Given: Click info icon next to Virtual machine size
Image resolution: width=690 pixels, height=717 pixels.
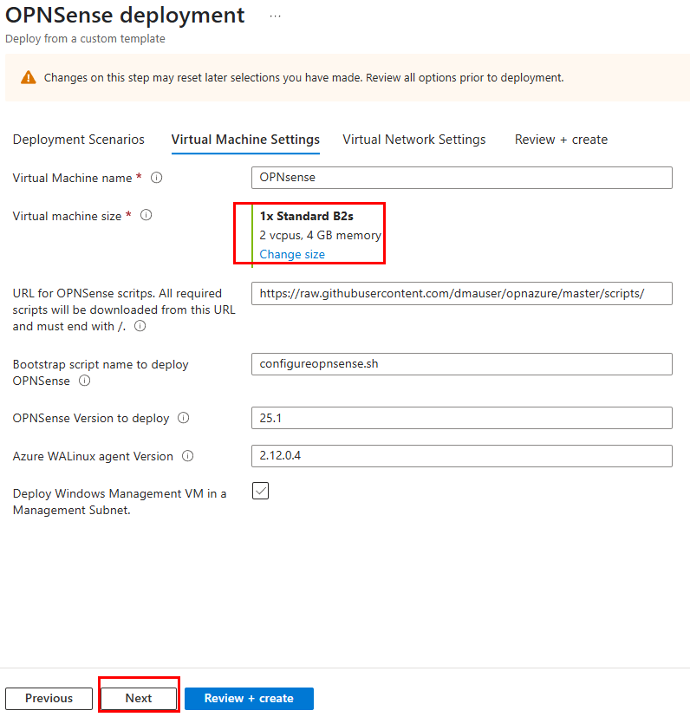Looking at the screenshot, I should coord(146,215).
